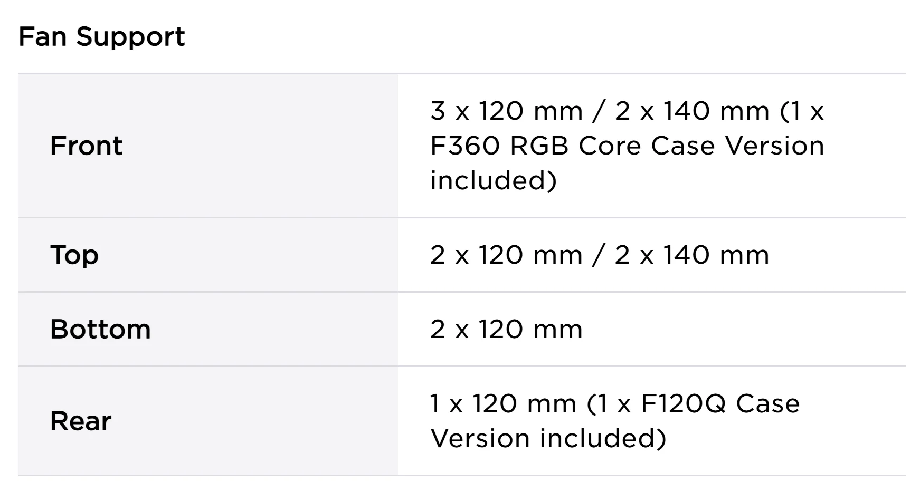Screen dimensions: 920x501
Task: Click "3 x 120 mm" in Front row
Action: tap(506, 111)
